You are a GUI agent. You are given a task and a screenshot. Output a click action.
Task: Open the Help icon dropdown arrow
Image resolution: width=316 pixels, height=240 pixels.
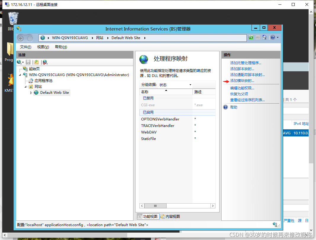tap(278, 38)
